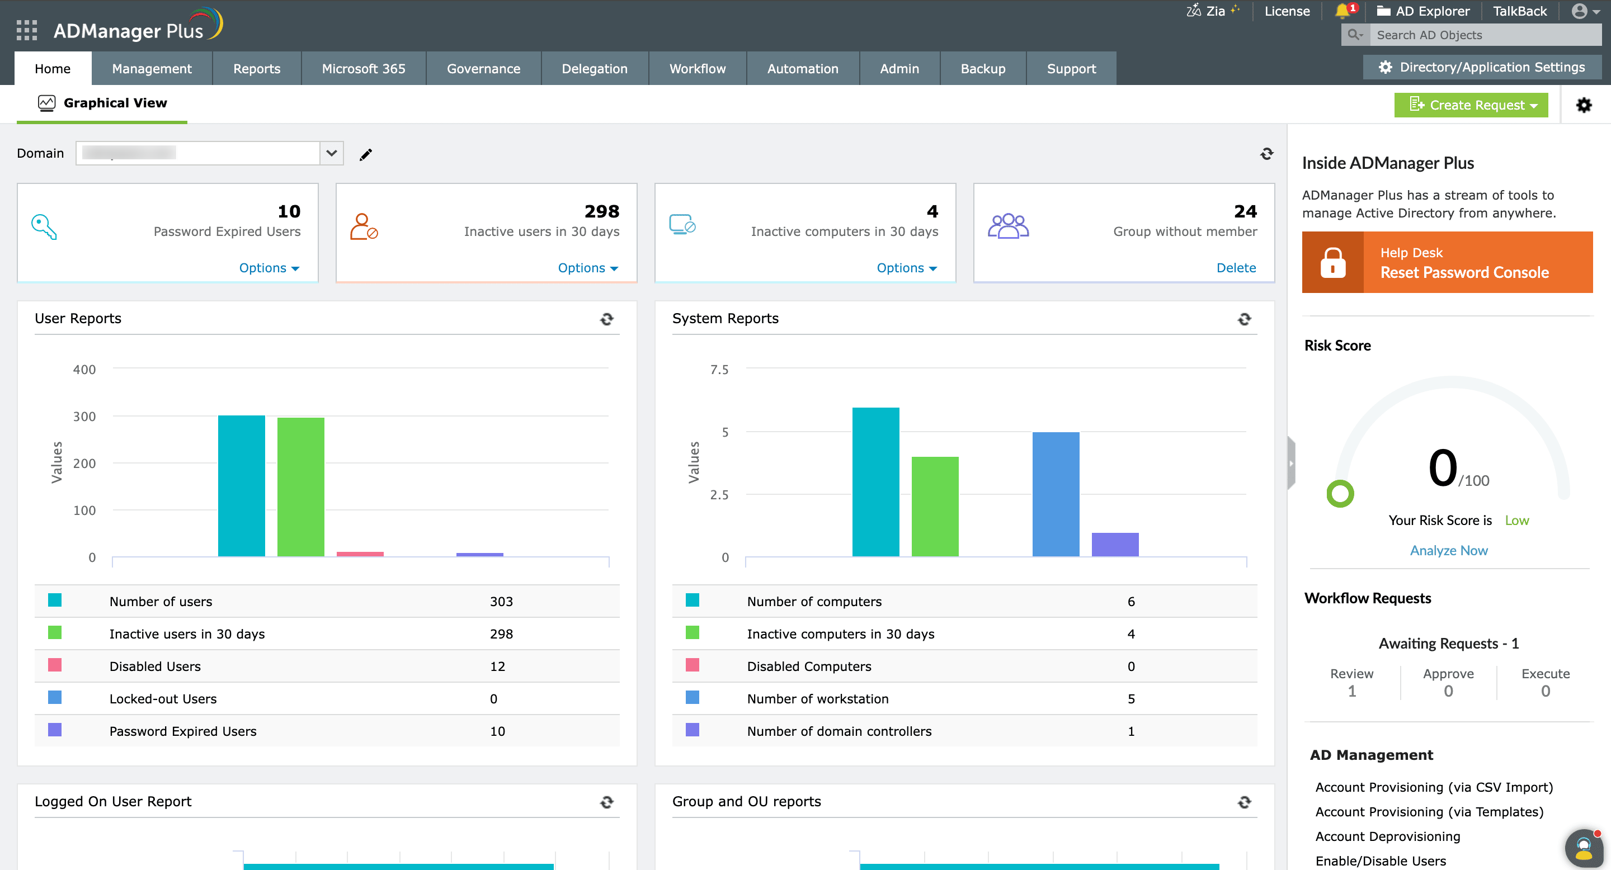Viewport: 1611px width, 870px height.
Task: Open Enable/Disable Users link
Action: [1380, 861]
